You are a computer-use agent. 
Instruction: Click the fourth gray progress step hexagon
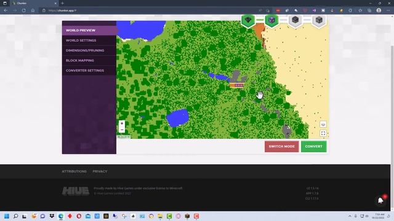click(319, 20)
